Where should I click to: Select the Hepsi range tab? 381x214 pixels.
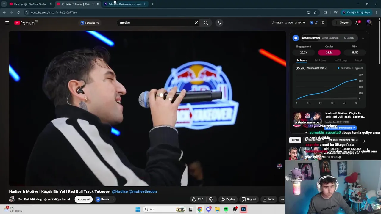pos(358,60)
